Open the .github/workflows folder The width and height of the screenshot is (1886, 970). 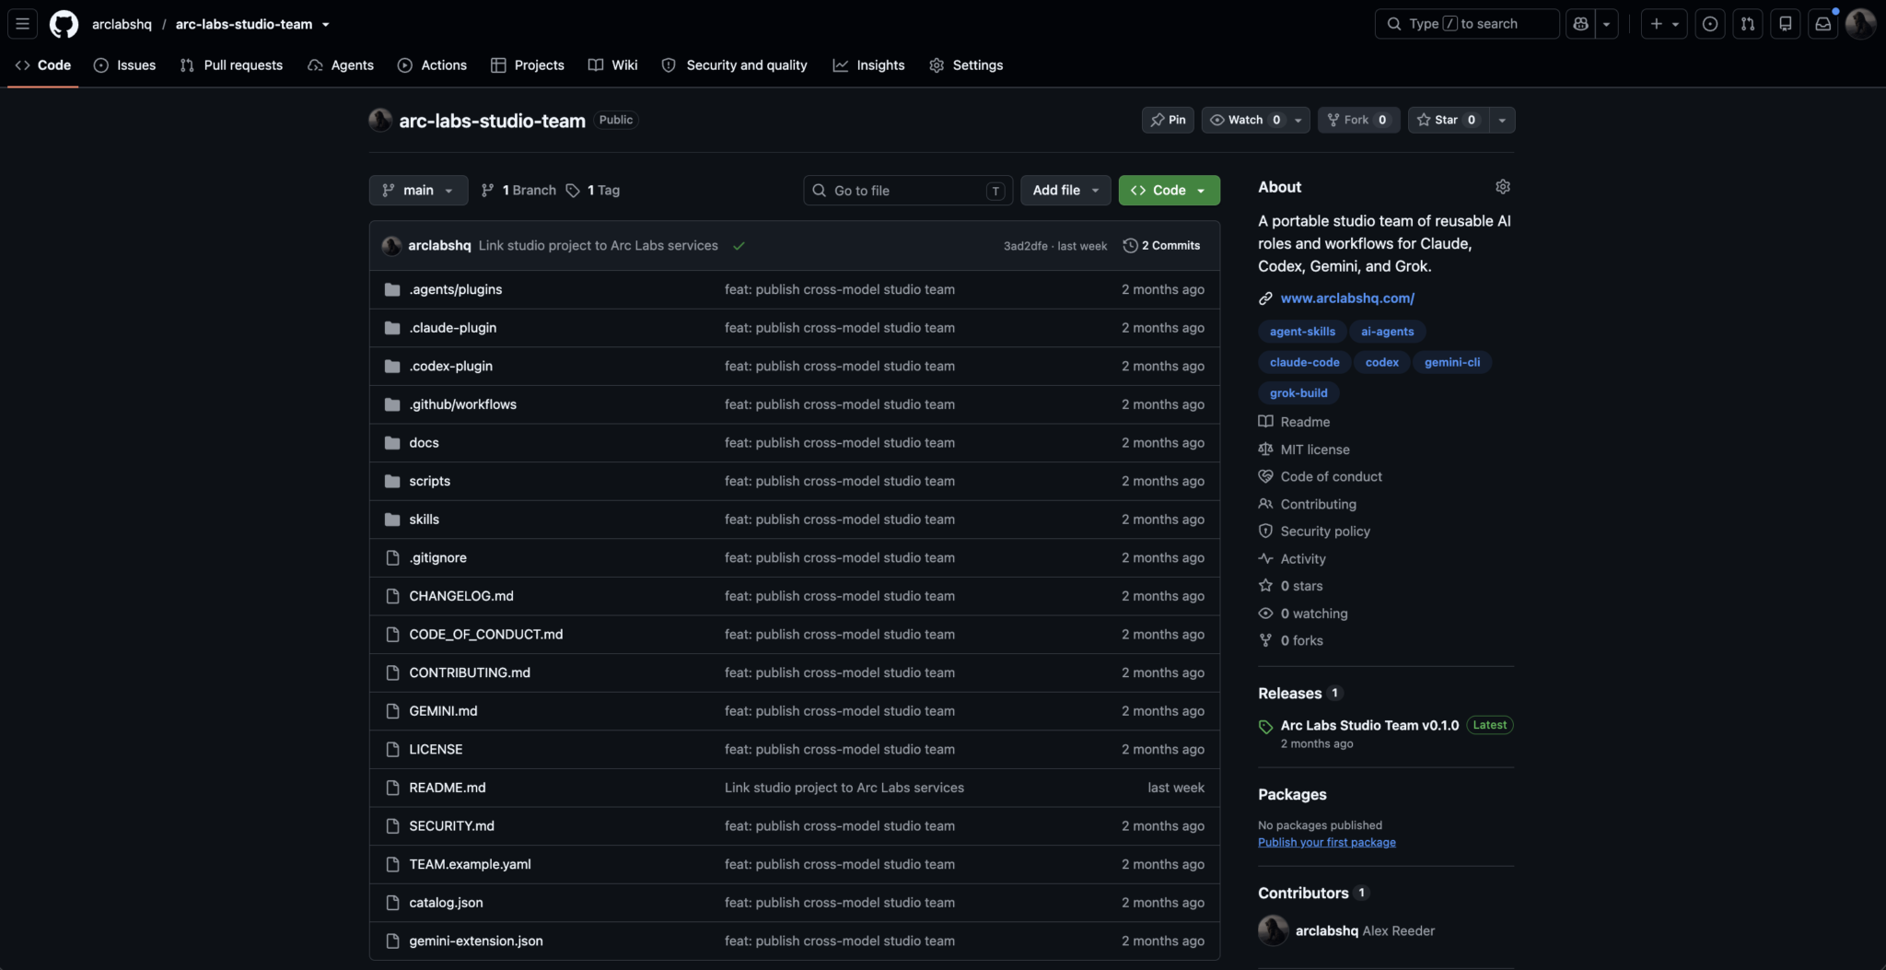pos(462,404)
